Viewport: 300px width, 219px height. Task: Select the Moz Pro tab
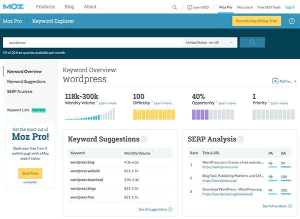(225, 8)
